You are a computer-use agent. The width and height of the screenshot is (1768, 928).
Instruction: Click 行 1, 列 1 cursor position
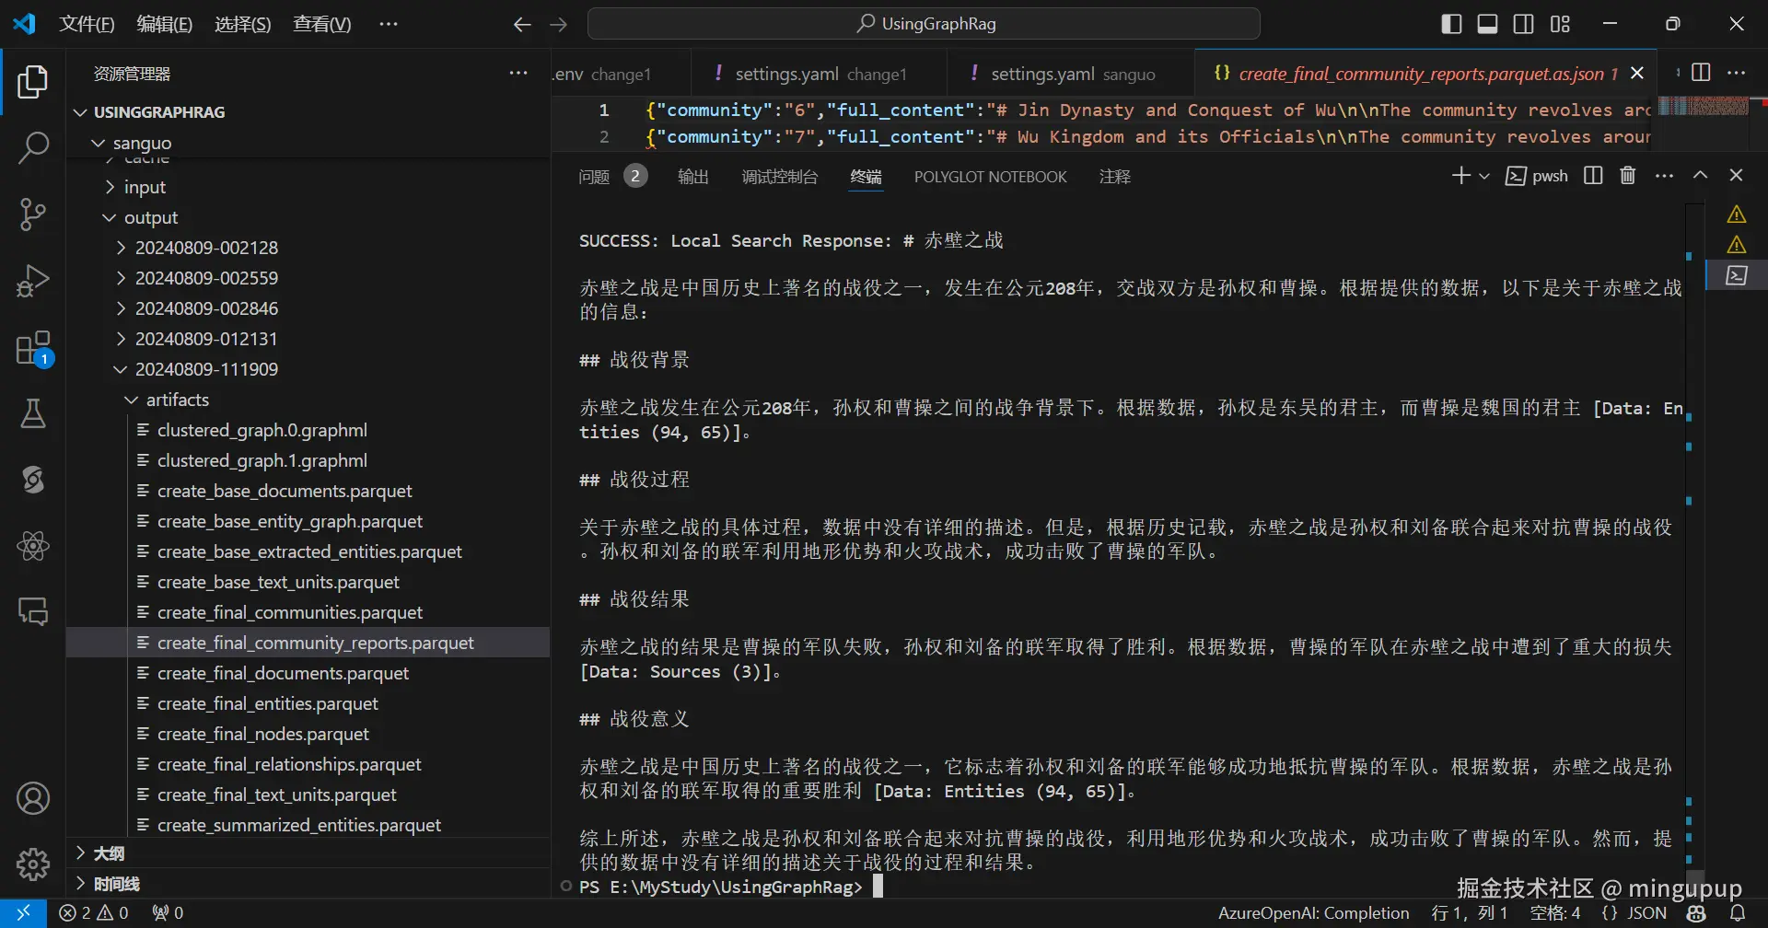(x=1470, y=912)
